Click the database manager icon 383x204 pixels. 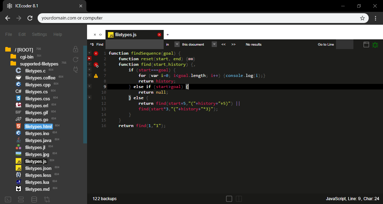pyautogui.click(x=34, y=199)
